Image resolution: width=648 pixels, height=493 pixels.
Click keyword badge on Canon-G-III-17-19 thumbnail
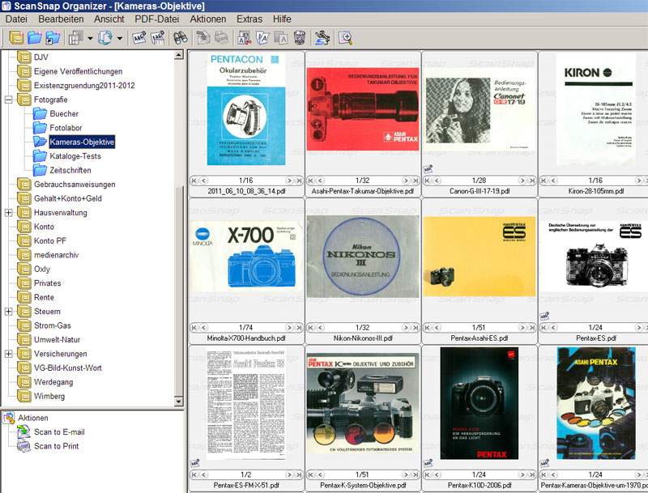coord(428,168)
